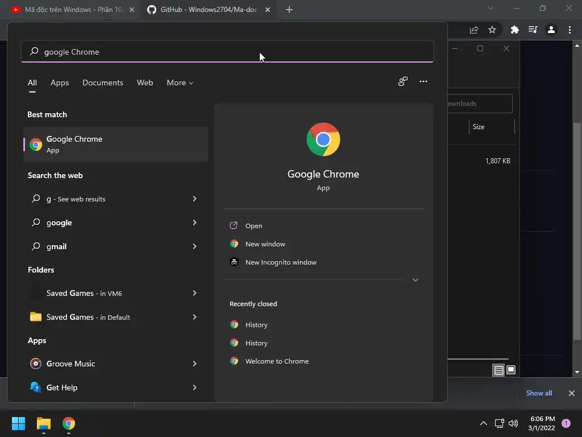Open the More filter dropdown
Viewport: 582px width, 437px height.
coord(180,83)
